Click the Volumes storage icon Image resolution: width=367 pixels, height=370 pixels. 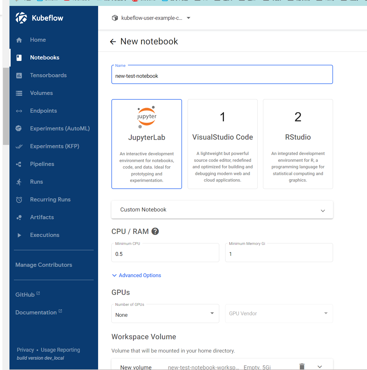(x=19, y=93)
